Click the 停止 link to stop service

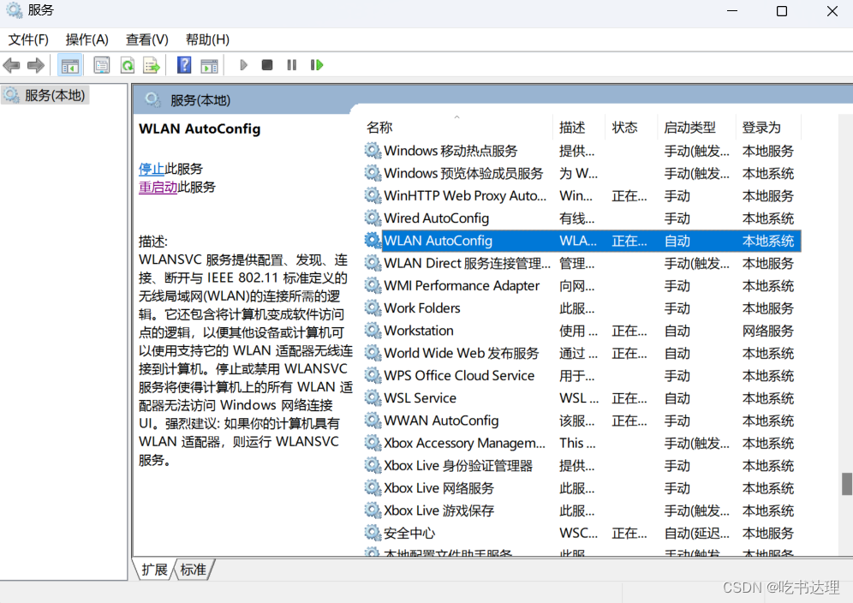pyautogui.click(x=152, y=169)
